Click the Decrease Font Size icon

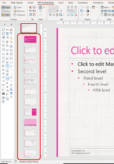(x=61, y=11)
